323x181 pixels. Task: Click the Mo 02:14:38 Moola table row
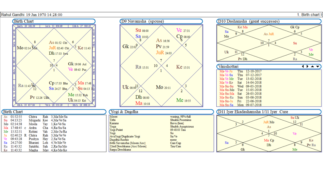[x=36, y=124]
